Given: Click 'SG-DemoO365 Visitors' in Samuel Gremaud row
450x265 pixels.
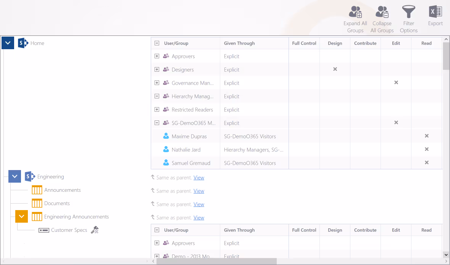Looking at the screenshot, I should click(250, 163).
